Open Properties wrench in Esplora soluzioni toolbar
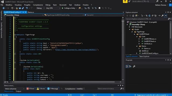Image resolution: width=172 pixels, height=96 pixels. point(162,16)
